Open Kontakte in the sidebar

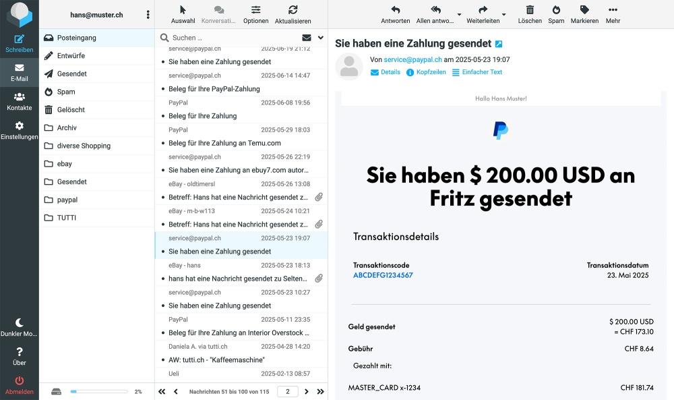tap(20, 101)
